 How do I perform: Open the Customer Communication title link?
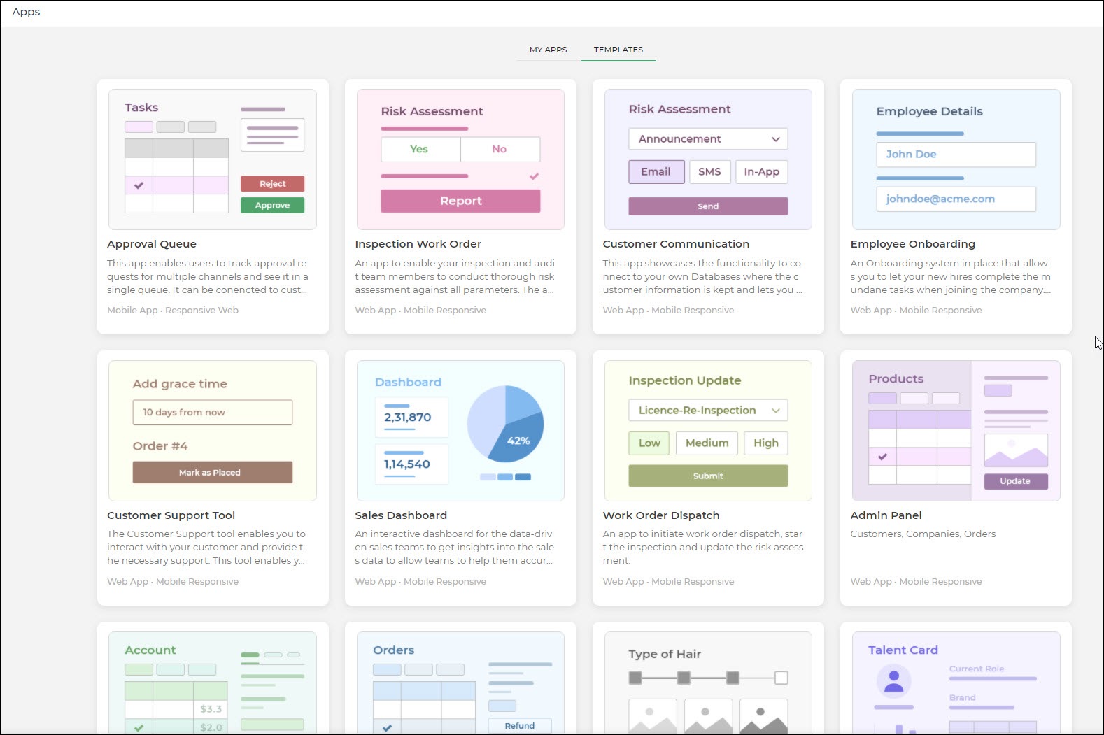tap(676, 244)
